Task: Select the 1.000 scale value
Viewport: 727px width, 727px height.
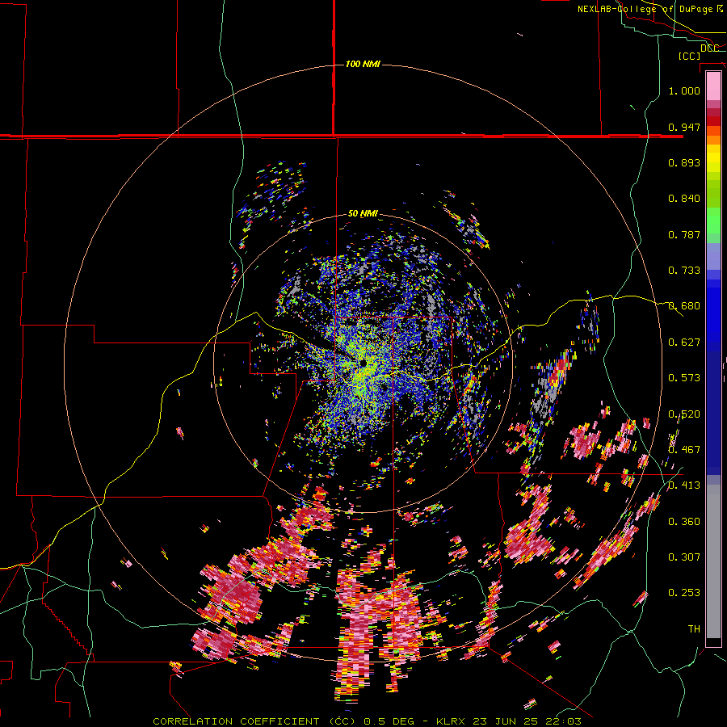Action: [x=684, y=90]
